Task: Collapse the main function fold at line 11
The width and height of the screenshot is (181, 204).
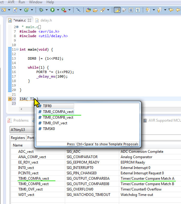Action: point(17,49)
